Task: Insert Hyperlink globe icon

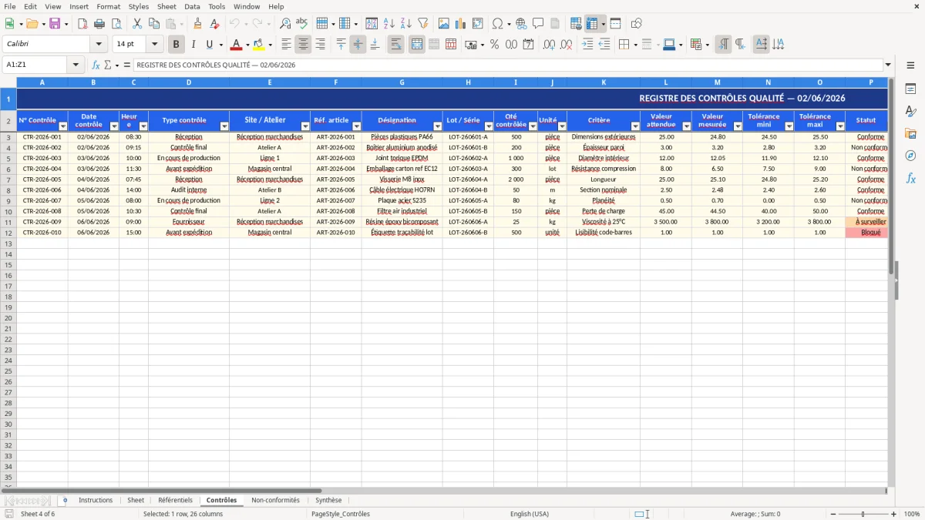Action: coord(521,24)
